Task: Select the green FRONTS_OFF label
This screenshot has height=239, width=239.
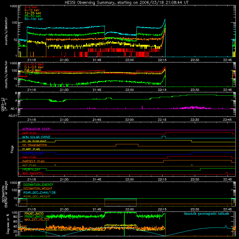Action: 31,169
